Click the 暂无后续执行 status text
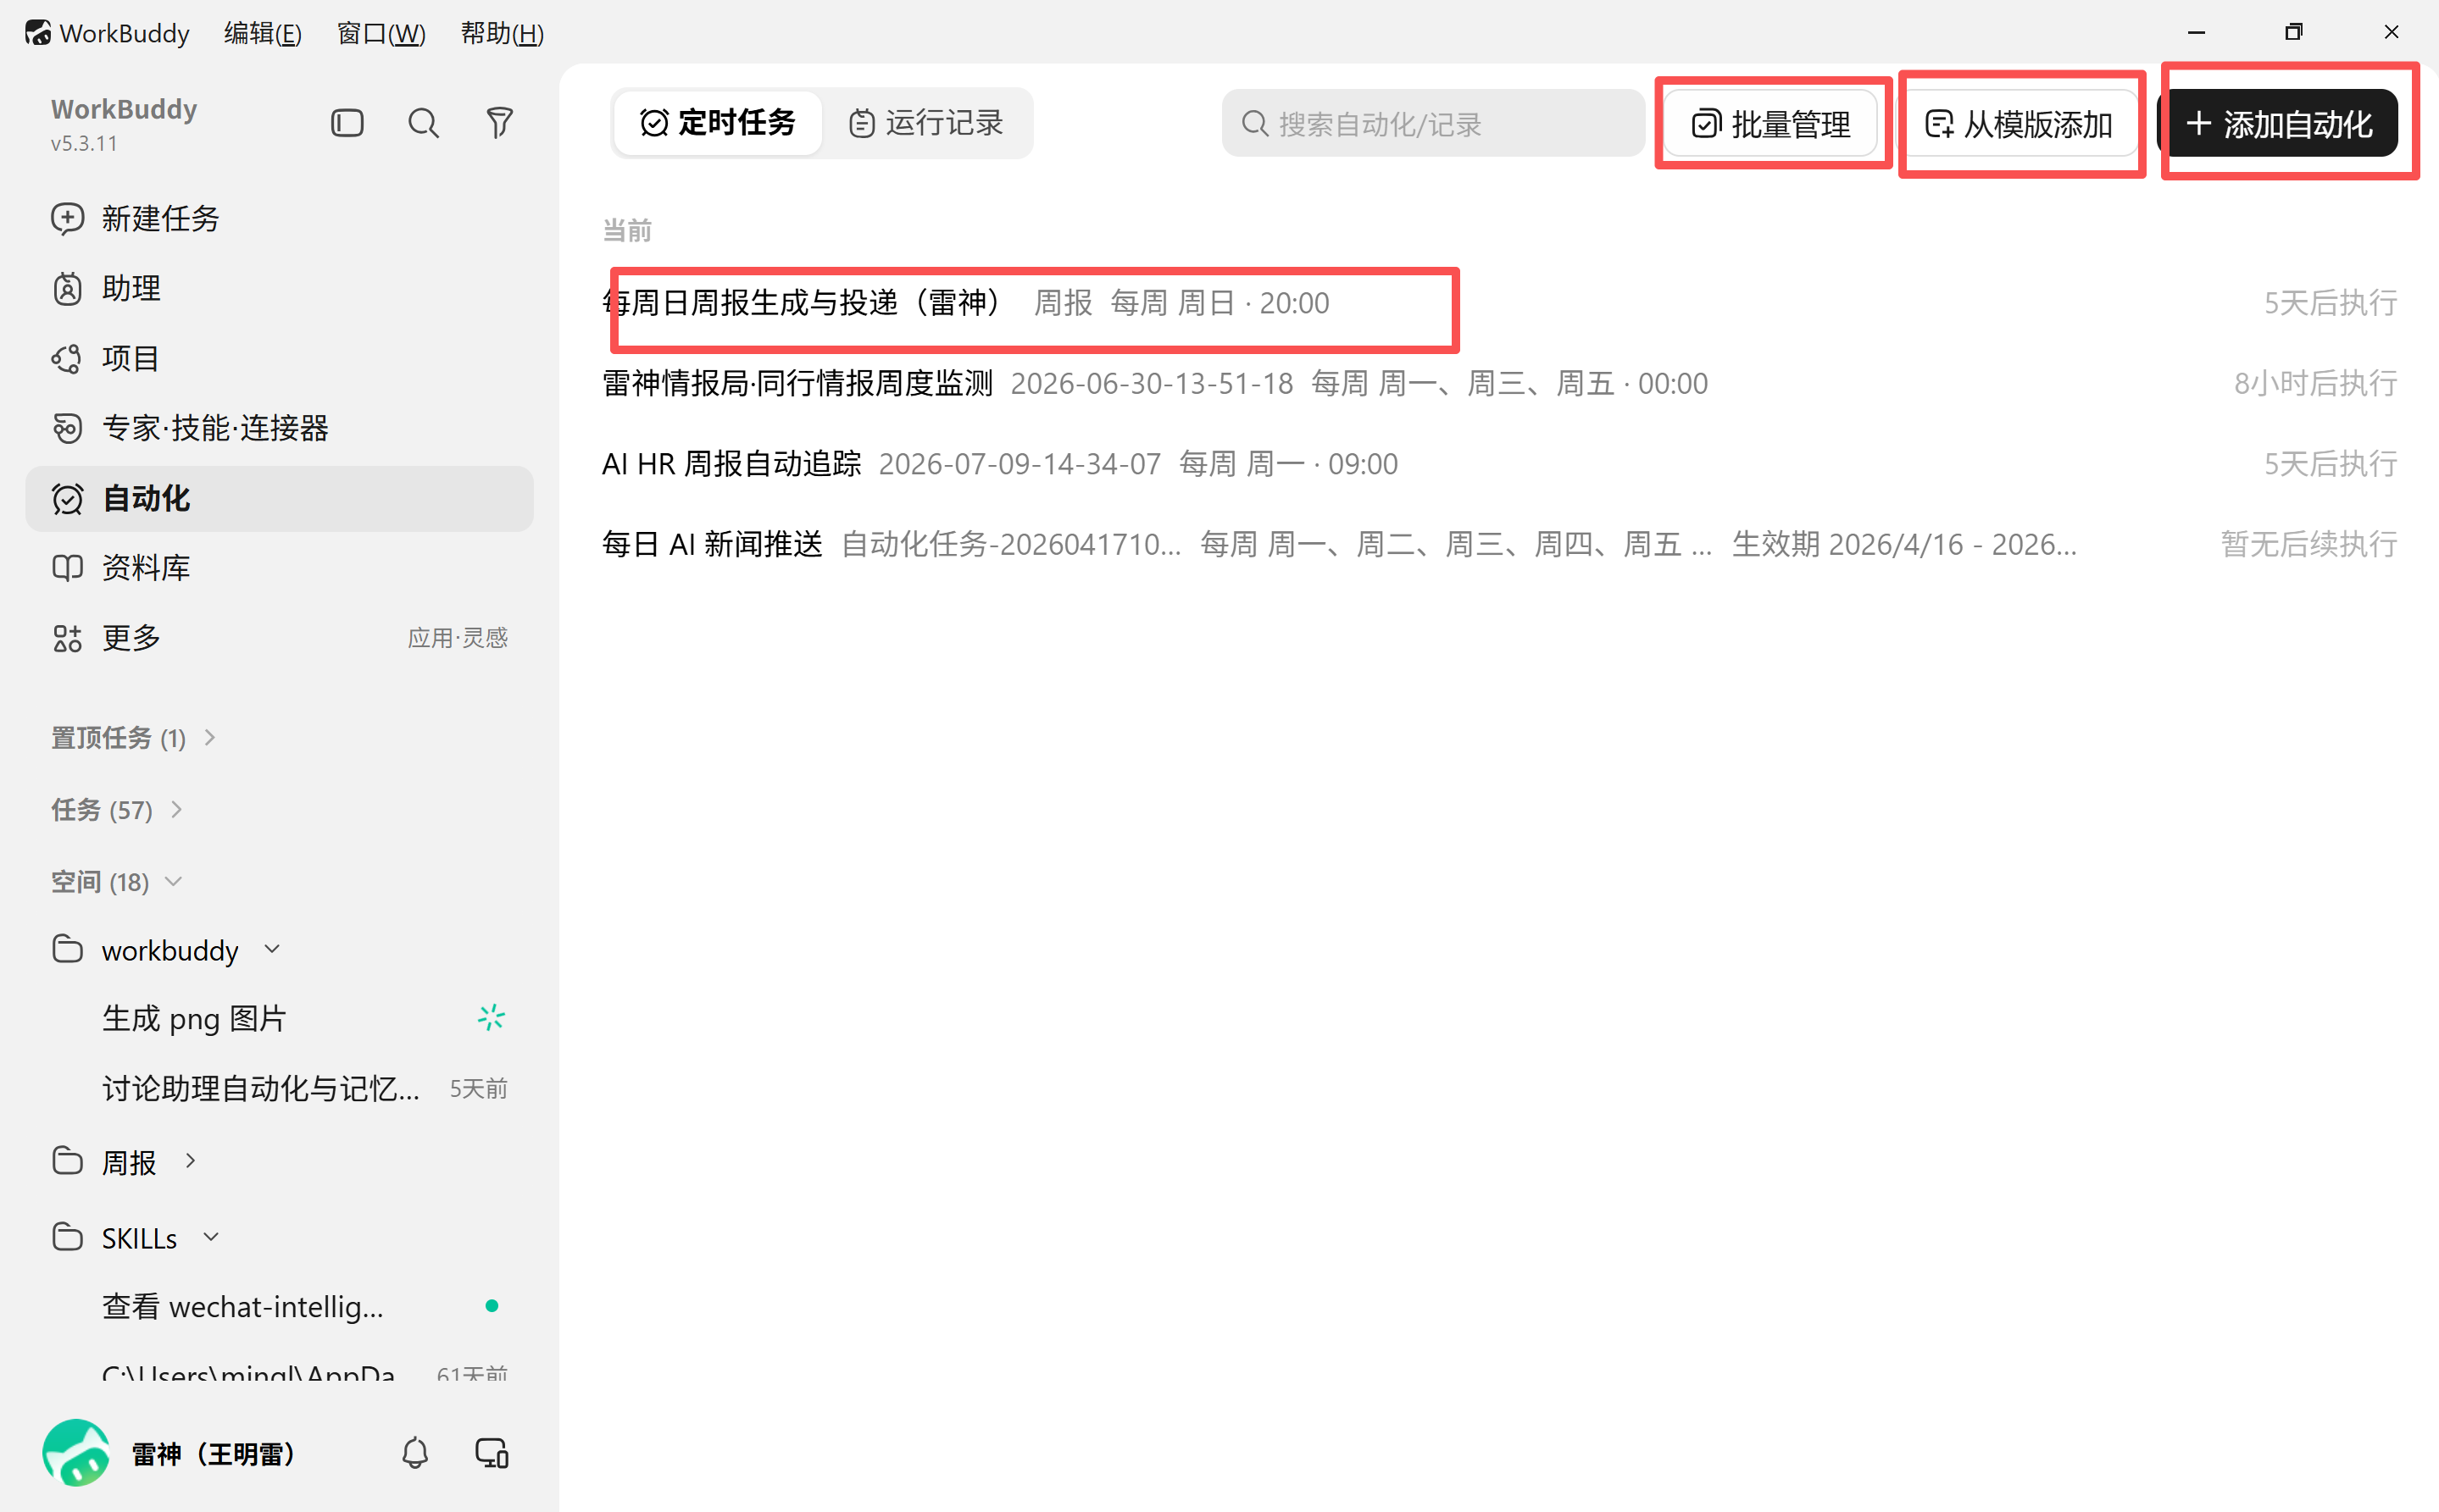The width and height of the screenshot is (2439, 1512). [2309, 544]
